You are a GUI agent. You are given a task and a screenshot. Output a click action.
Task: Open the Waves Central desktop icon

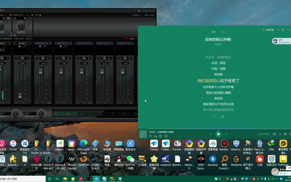click(72, 163)
